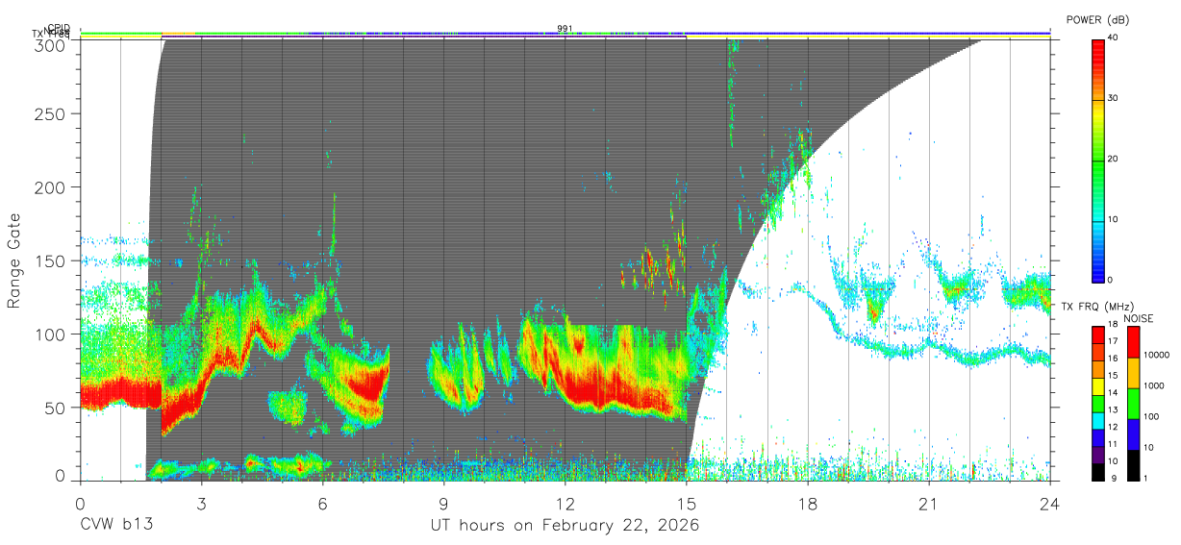Viewport: 1181px width, 545px height.
Task: Click the purple 10 MHz frequency swatch
Action: (1098, 453)
